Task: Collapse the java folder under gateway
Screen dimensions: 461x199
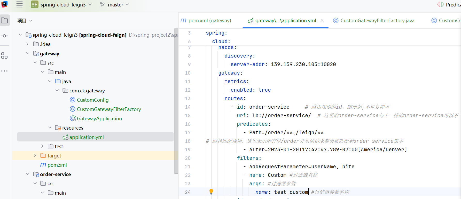Action: [x=50, y=81]
